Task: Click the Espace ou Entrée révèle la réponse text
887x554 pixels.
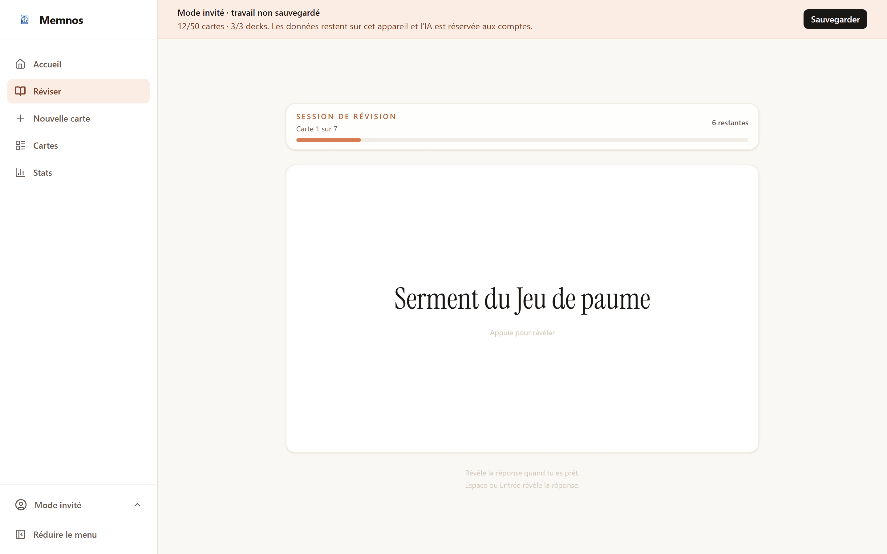Action: 522,485
